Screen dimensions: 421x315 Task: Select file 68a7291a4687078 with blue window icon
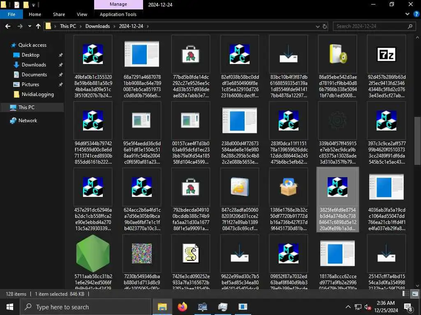(142, 67)
